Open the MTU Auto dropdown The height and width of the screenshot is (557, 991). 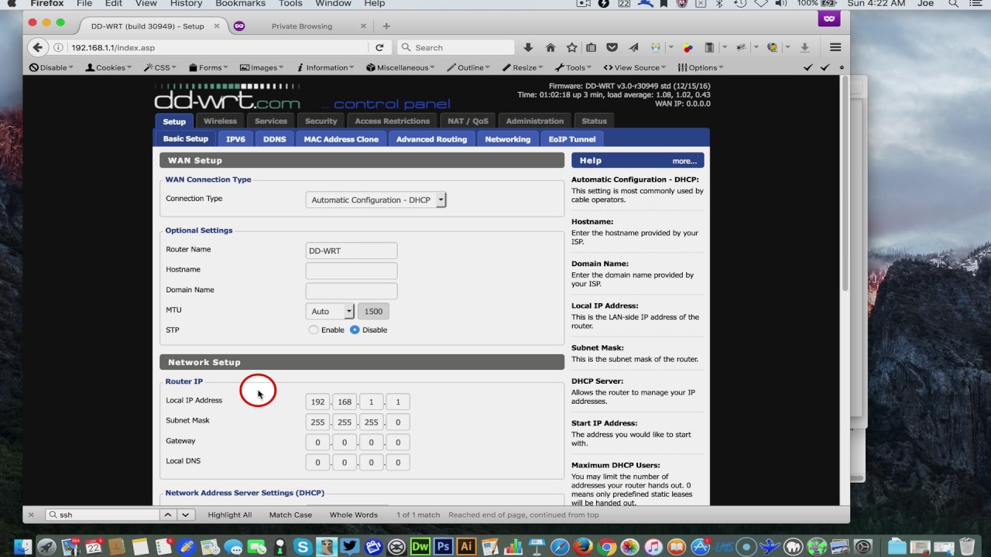click(330, 311)
